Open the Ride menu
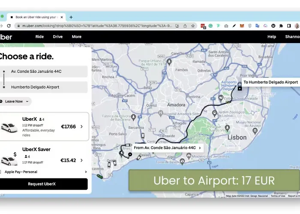Image resolution: width=300 pixels, height=214 pixels. [39, 37]
